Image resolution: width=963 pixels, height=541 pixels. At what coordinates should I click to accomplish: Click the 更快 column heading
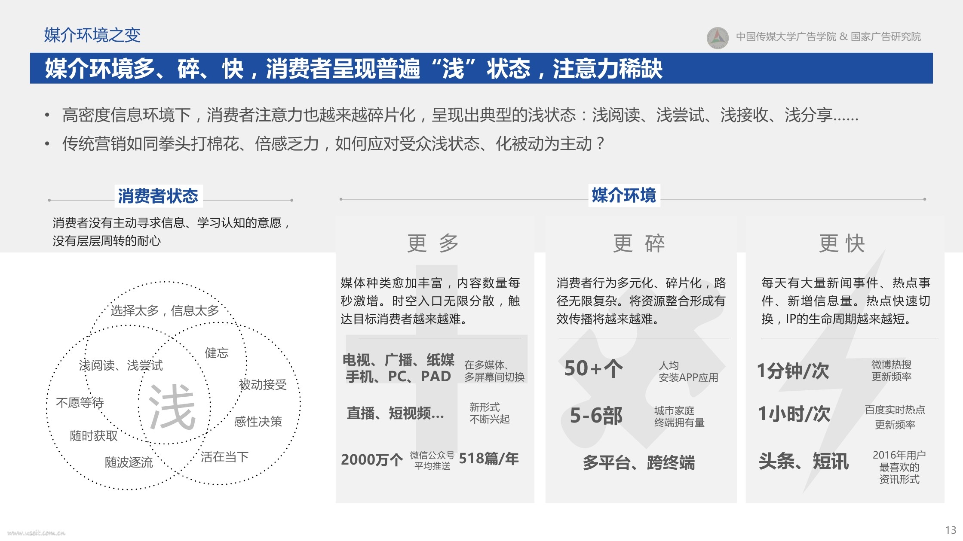pos(842,243)
